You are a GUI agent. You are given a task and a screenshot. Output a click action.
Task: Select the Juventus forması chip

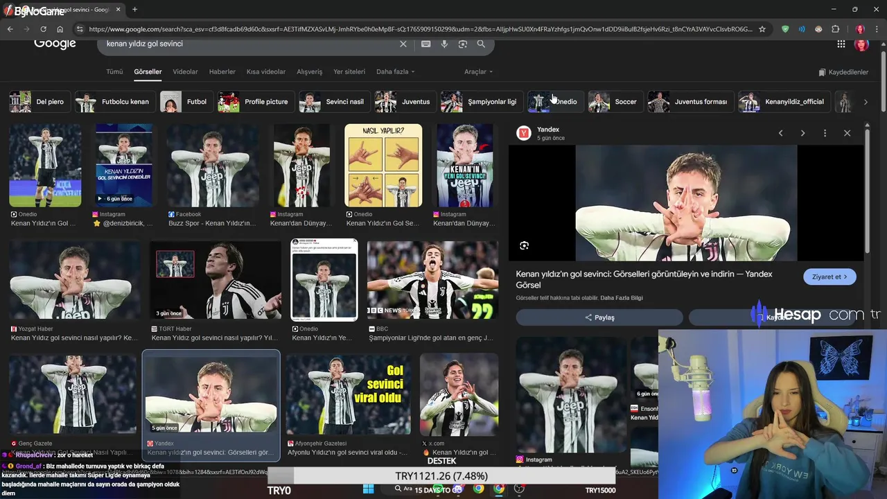[x=690, y=102]
